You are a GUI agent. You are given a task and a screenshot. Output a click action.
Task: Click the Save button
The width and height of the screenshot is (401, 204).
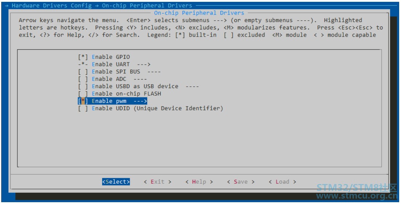coord(241,181)
